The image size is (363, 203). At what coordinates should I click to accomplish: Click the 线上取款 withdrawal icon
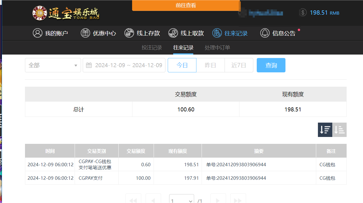point(173,33)
